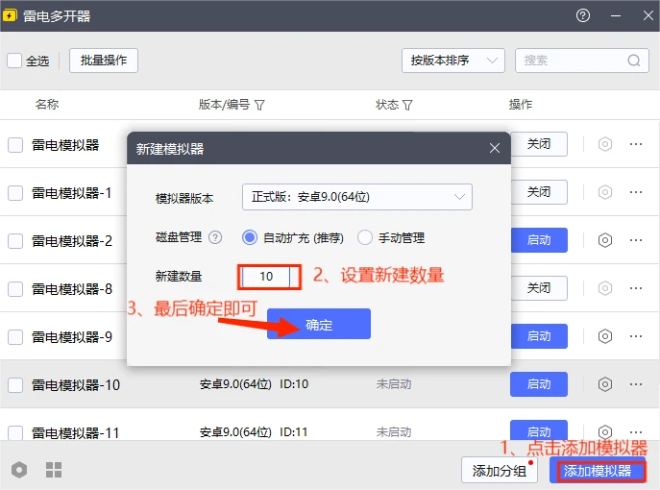The image size is (660, 490).
Task: Check the box for 雷电模拟器-10
Action: [15, 385]
